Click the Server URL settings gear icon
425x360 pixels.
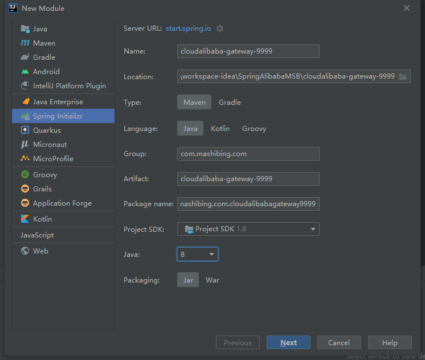pyautogui.click(x=220, y=28)
